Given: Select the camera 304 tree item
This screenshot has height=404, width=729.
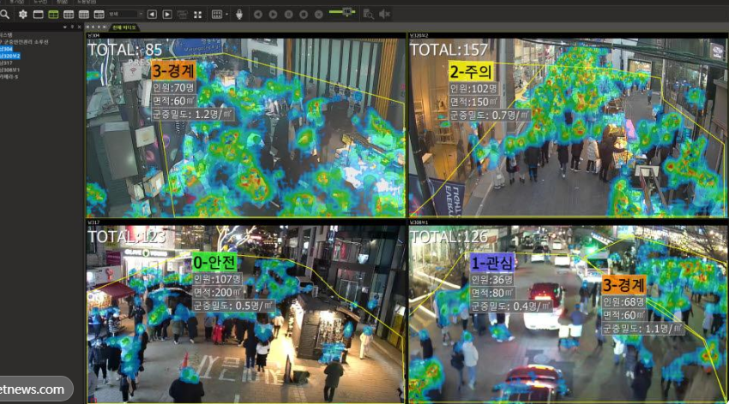Looking at the screenshot, I should click(x=6, y=49).
